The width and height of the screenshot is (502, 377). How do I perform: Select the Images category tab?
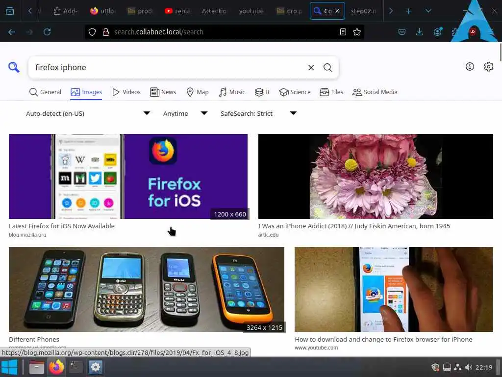click(x=86, y=92)
